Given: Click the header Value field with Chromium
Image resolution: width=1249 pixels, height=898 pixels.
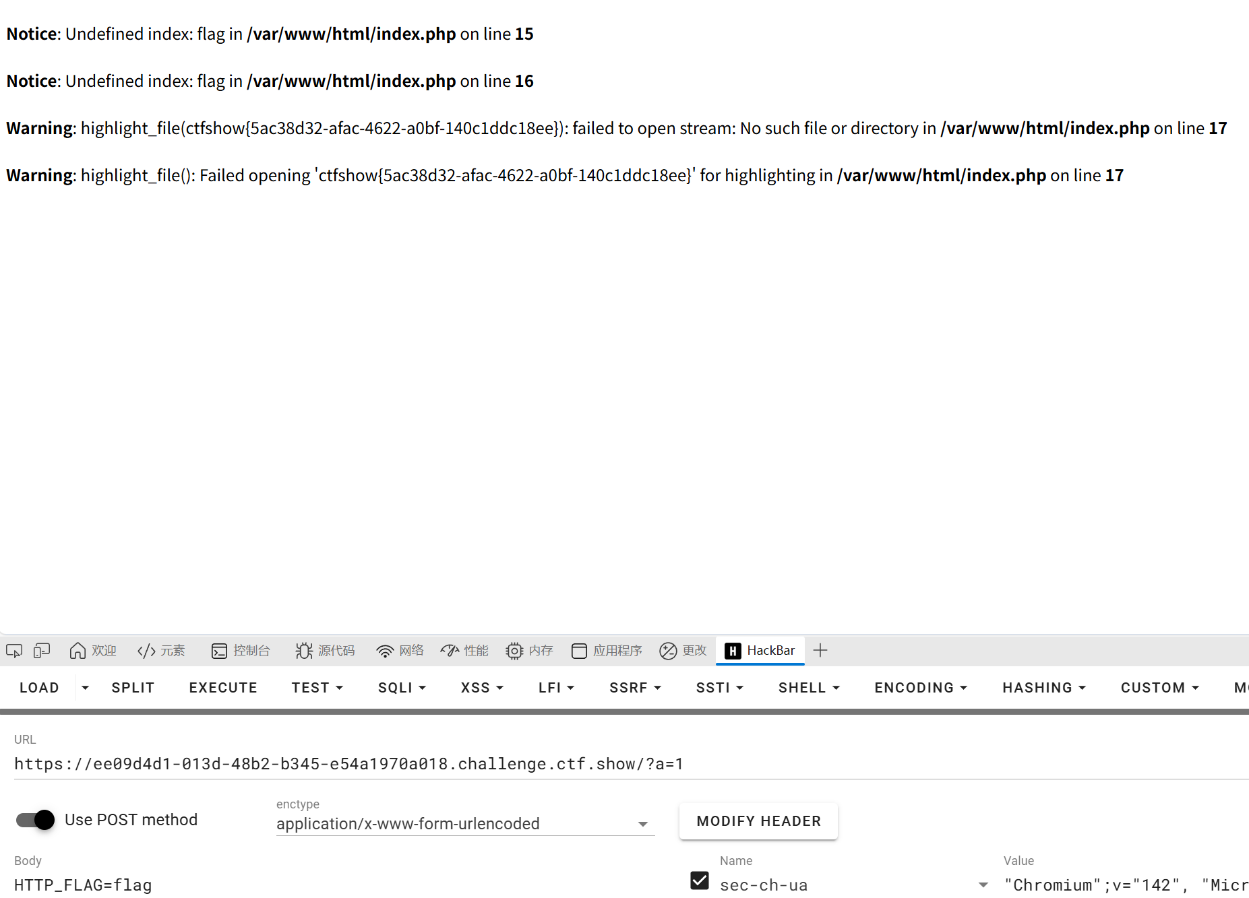Looking at the screenshot, I should [1126, 885].
